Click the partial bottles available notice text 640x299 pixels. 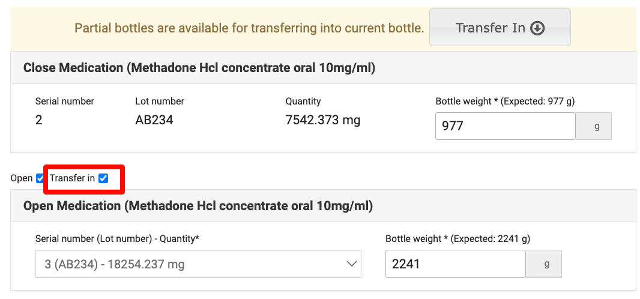tap(249, 28)
